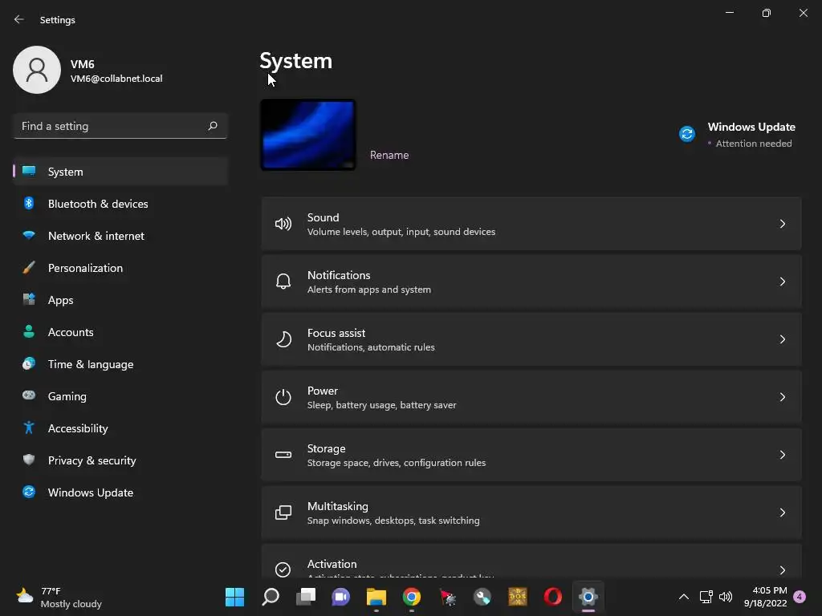The width and height of the screenshot is (822, 616).
Task: Click the VM6 user avatar picture
Action: coord(37,70)
